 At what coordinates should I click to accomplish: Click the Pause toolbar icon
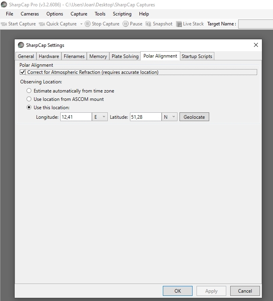(x=126, y=24)
